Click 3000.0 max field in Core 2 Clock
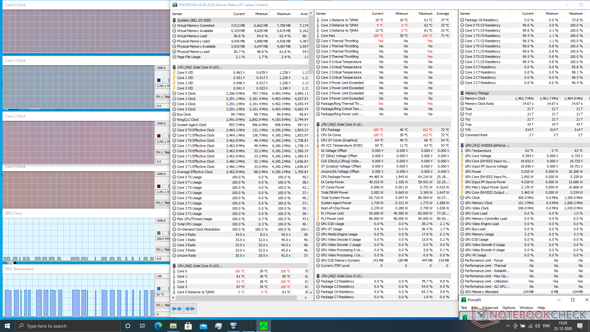This screenshot has width=590, height=332. tap(162, 124)
